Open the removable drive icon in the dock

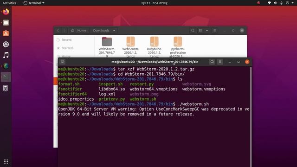(6, 88)
